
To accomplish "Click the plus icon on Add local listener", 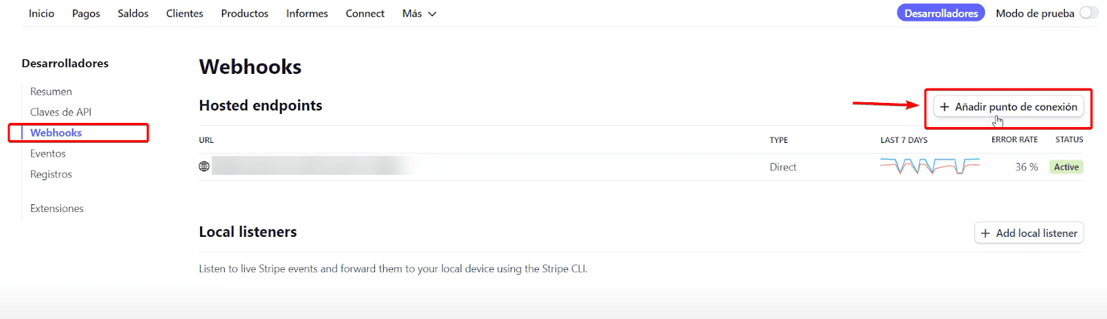I will 985,233.
